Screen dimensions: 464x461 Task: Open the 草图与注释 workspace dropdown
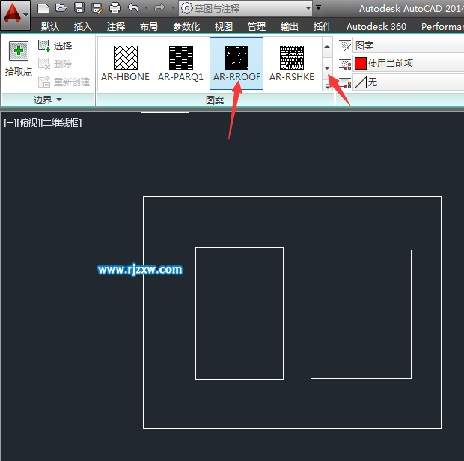pos(245,8)
